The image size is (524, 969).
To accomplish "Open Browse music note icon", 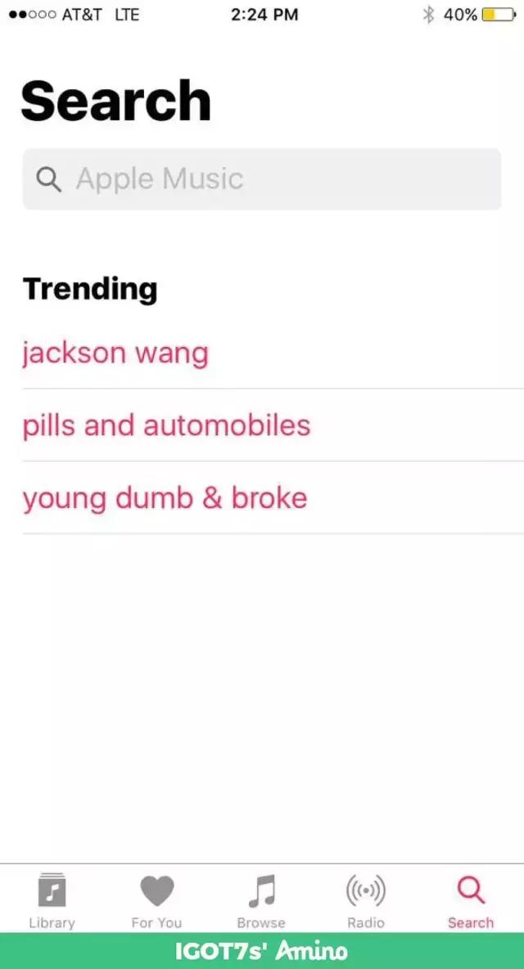I will tap(261, 890).
